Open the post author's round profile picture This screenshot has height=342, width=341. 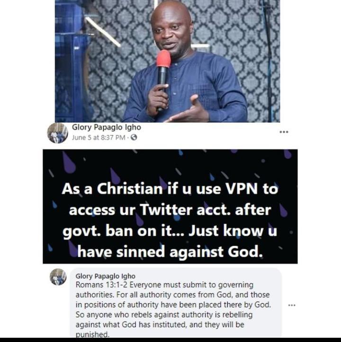(58, 133)
